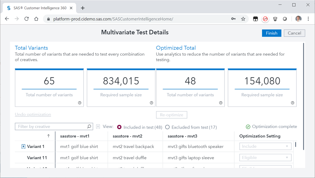This screenshot has height=178, width=315.
Task: Select the Excluded from test radio button
Action: (167, 127)
